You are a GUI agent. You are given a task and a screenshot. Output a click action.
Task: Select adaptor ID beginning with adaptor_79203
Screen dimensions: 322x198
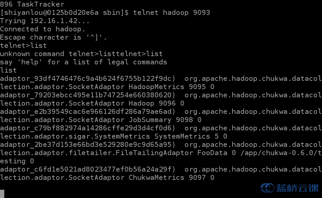click(x=90, y=95)
